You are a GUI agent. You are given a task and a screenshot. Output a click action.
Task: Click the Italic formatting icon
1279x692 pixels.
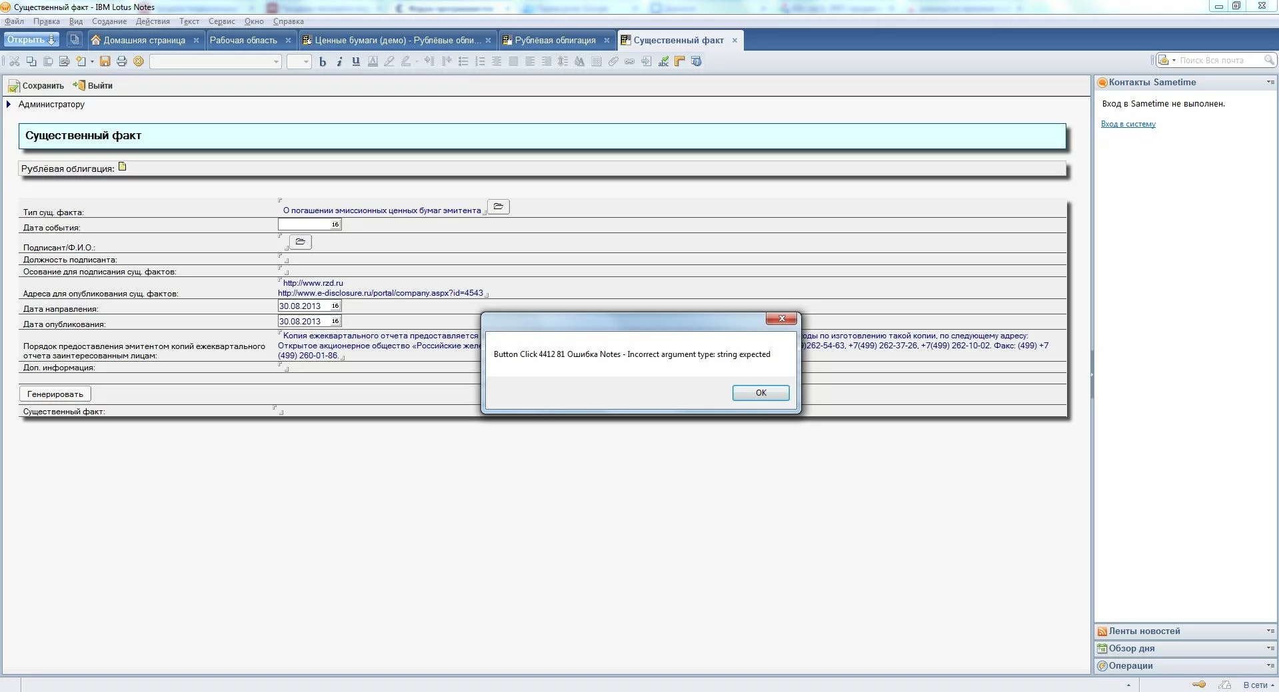[x=339, y=61]
